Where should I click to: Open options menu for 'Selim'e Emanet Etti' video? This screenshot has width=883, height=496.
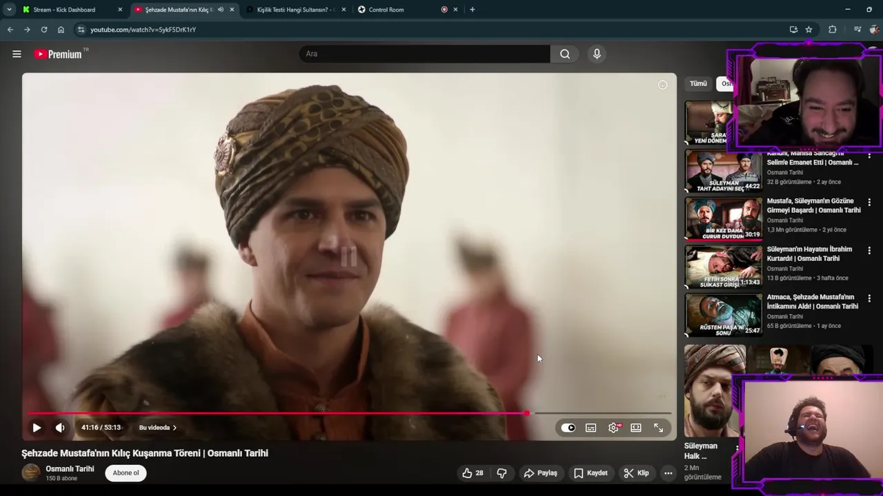pos(869,155)
